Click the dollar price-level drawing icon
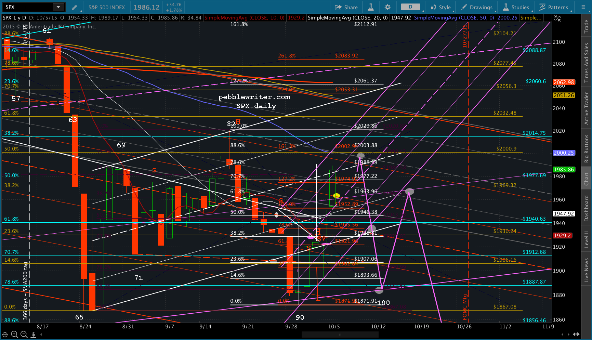 (x=34, y=335)
